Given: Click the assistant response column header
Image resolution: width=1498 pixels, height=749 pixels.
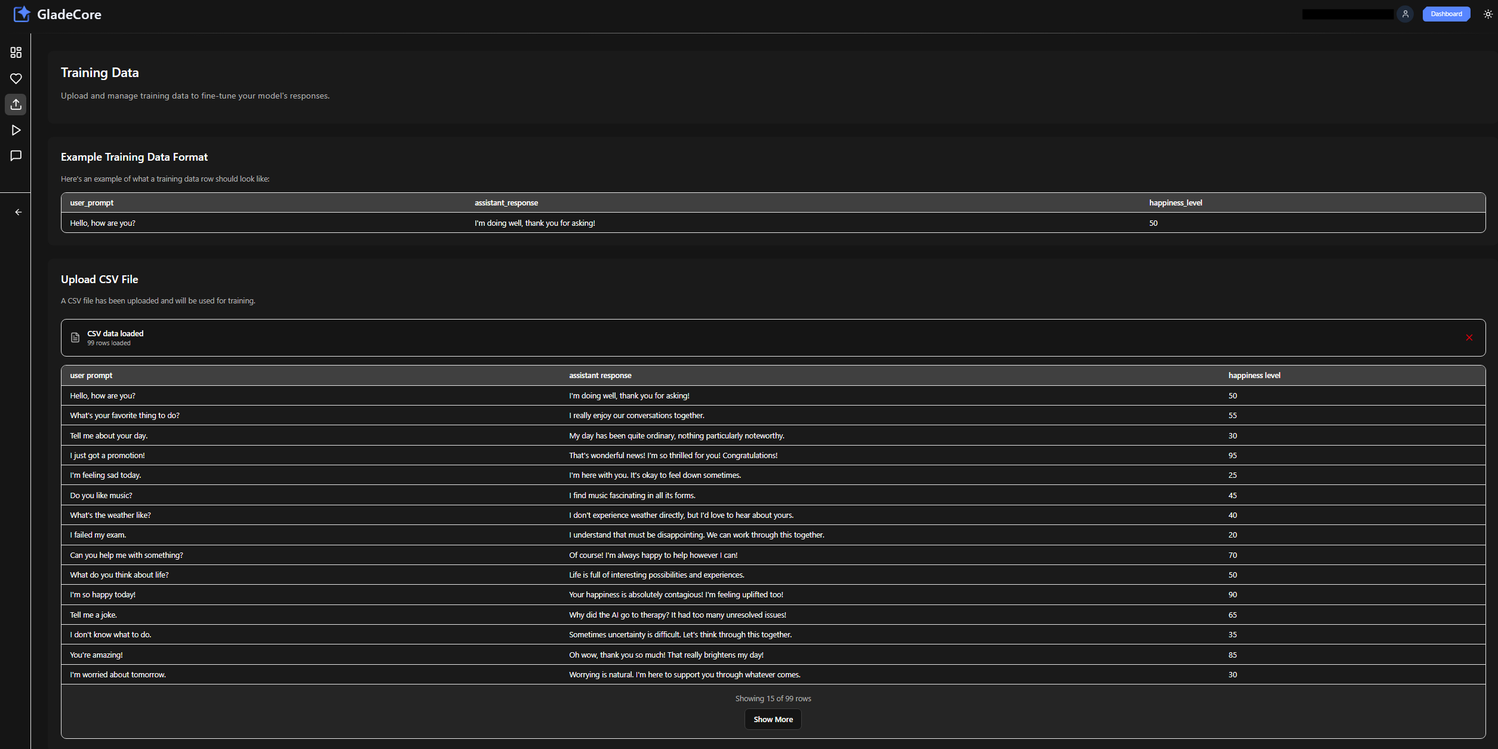Looking at the screenshot, I should coord(600,375).
